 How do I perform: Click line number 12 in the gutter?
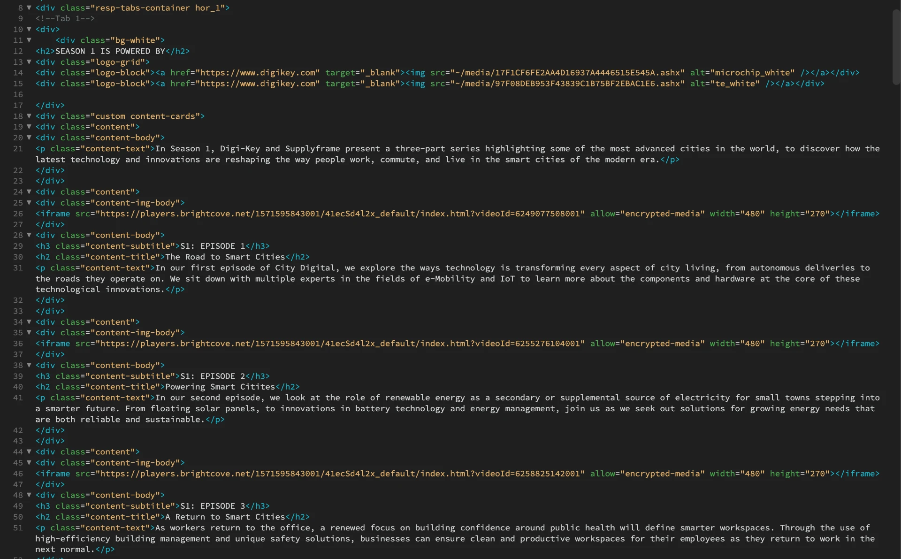click(18, 51)
